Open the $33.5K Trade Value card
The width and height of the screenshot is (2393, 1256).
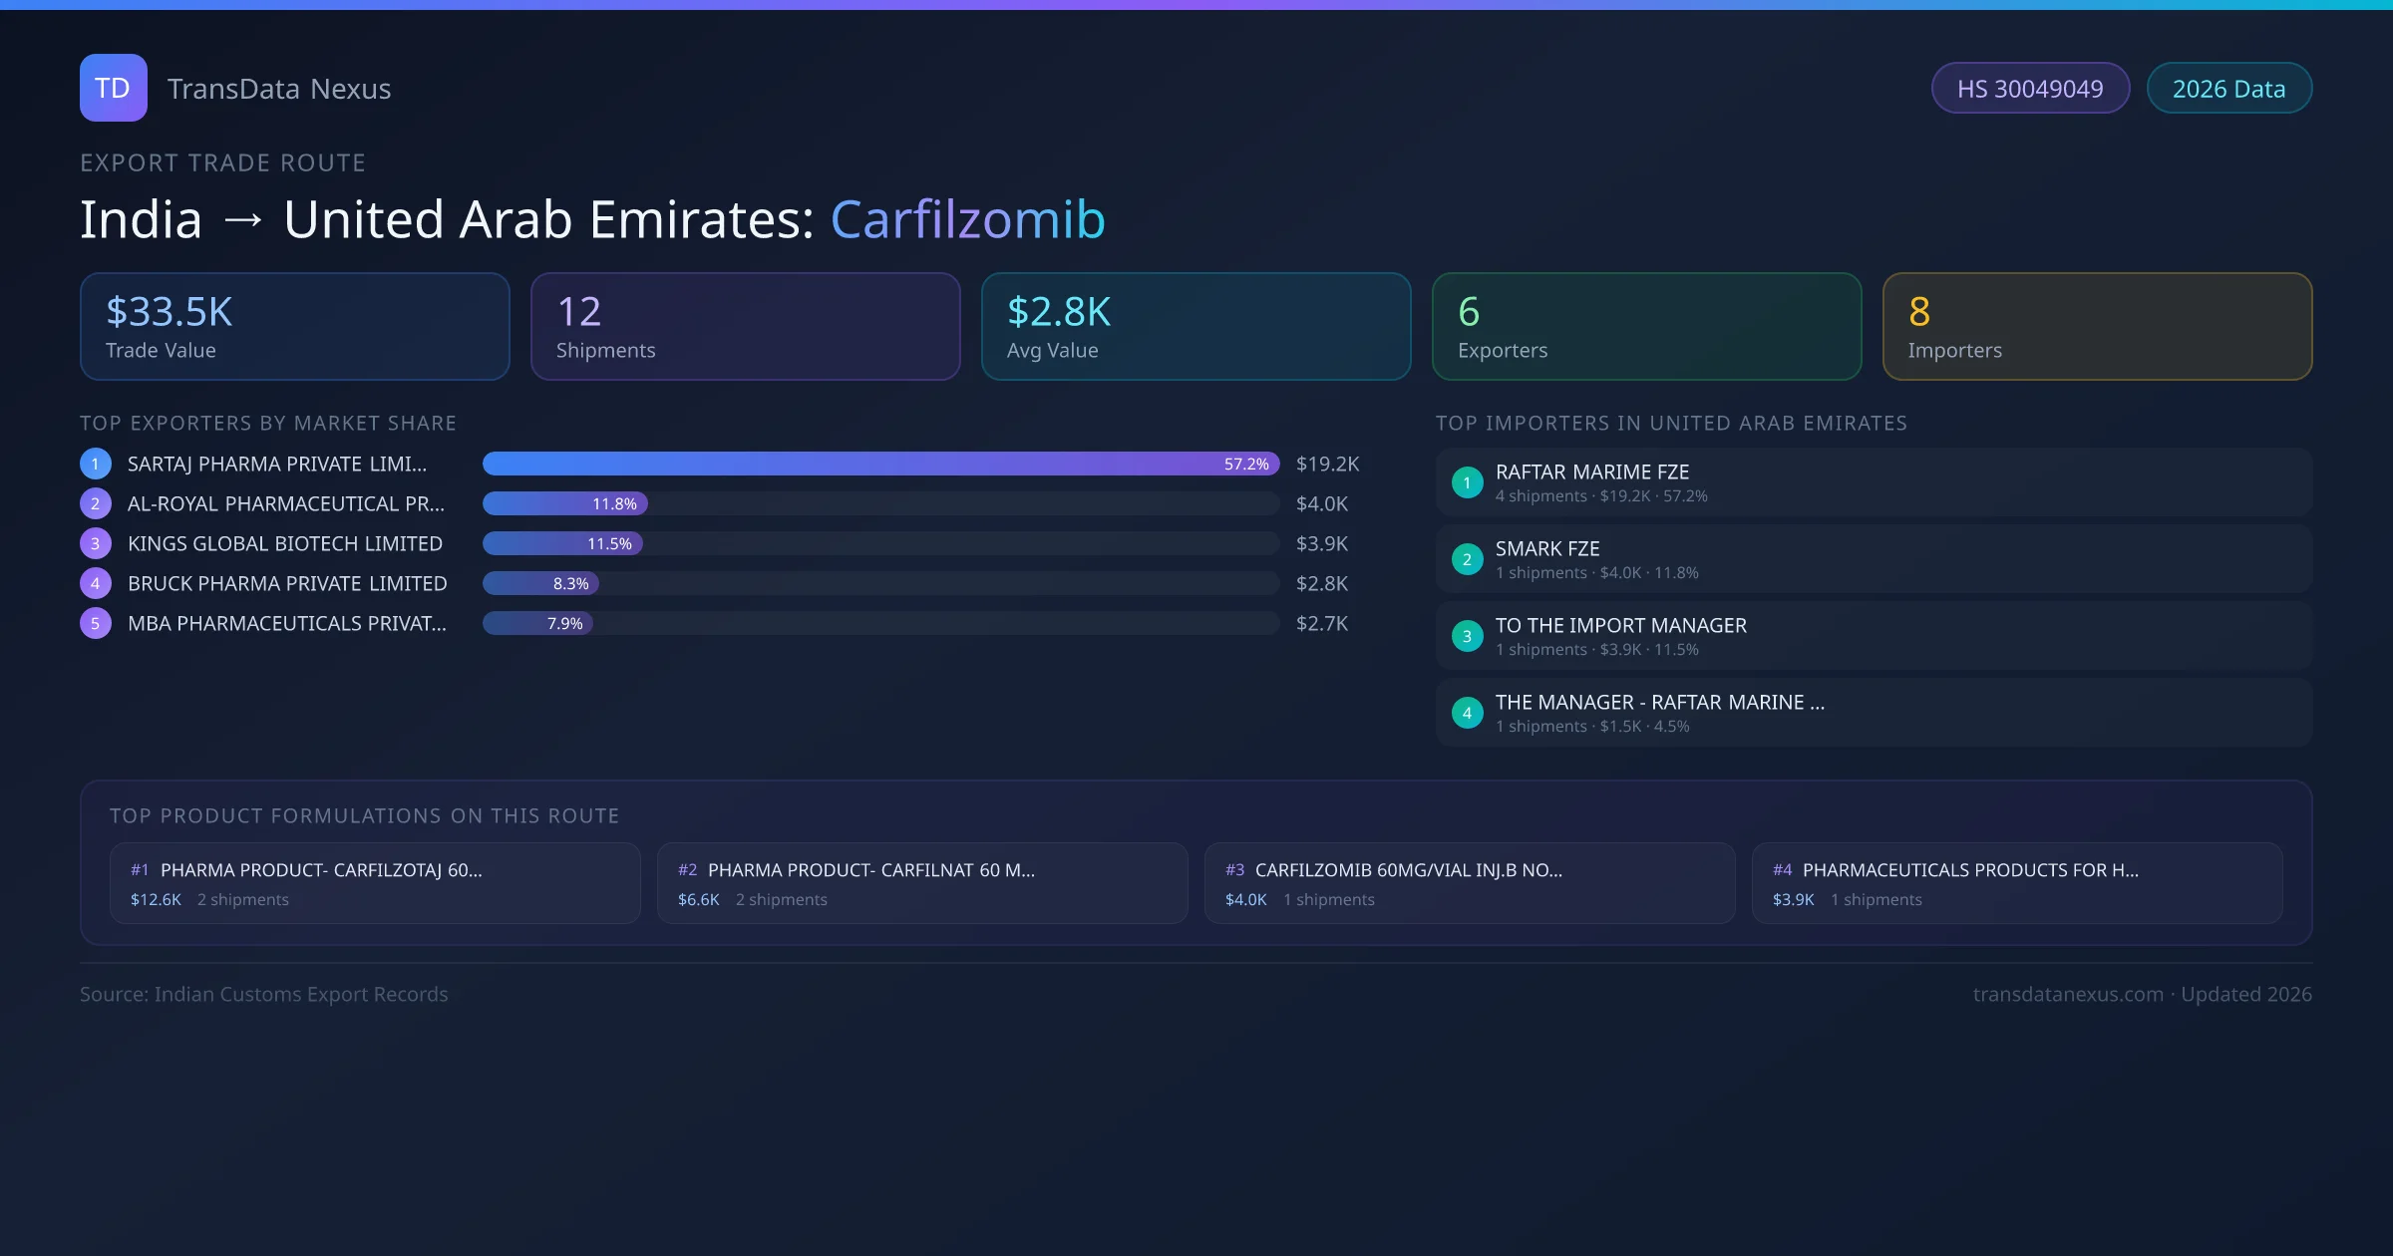click(x=294, y=327)
